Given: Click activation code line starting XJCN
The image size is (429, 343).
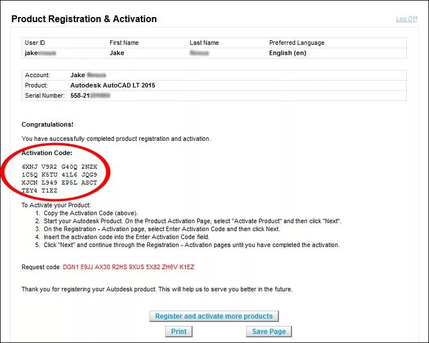Looking at the screenshot, I should coord(59,183).
